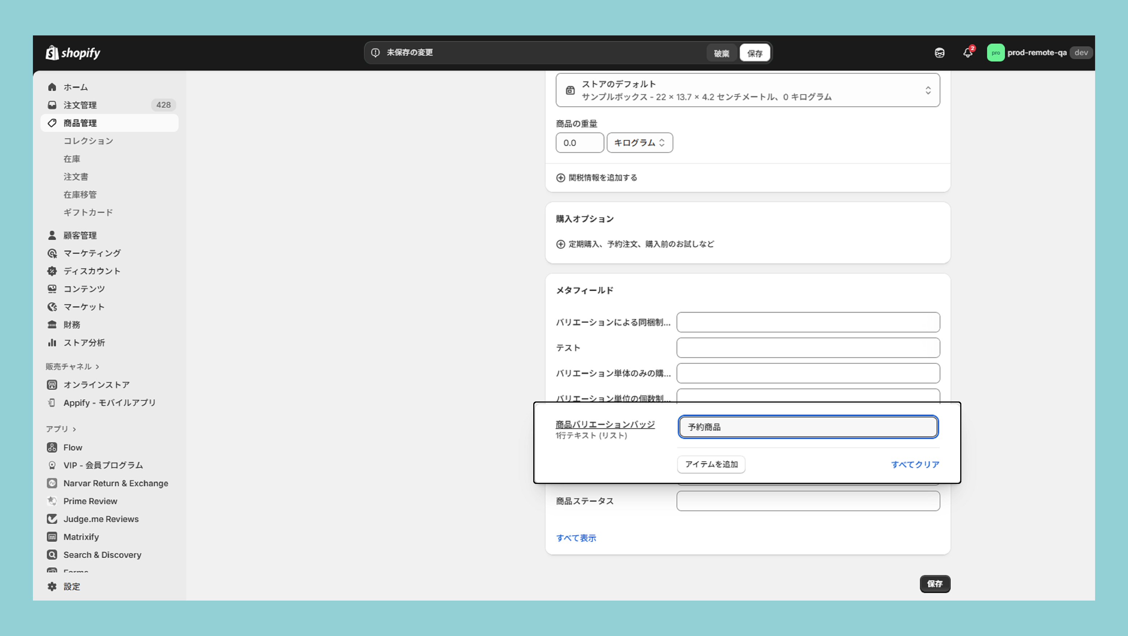Open Judge.me Reviews app
The image size is (1128, 636).
101,519
